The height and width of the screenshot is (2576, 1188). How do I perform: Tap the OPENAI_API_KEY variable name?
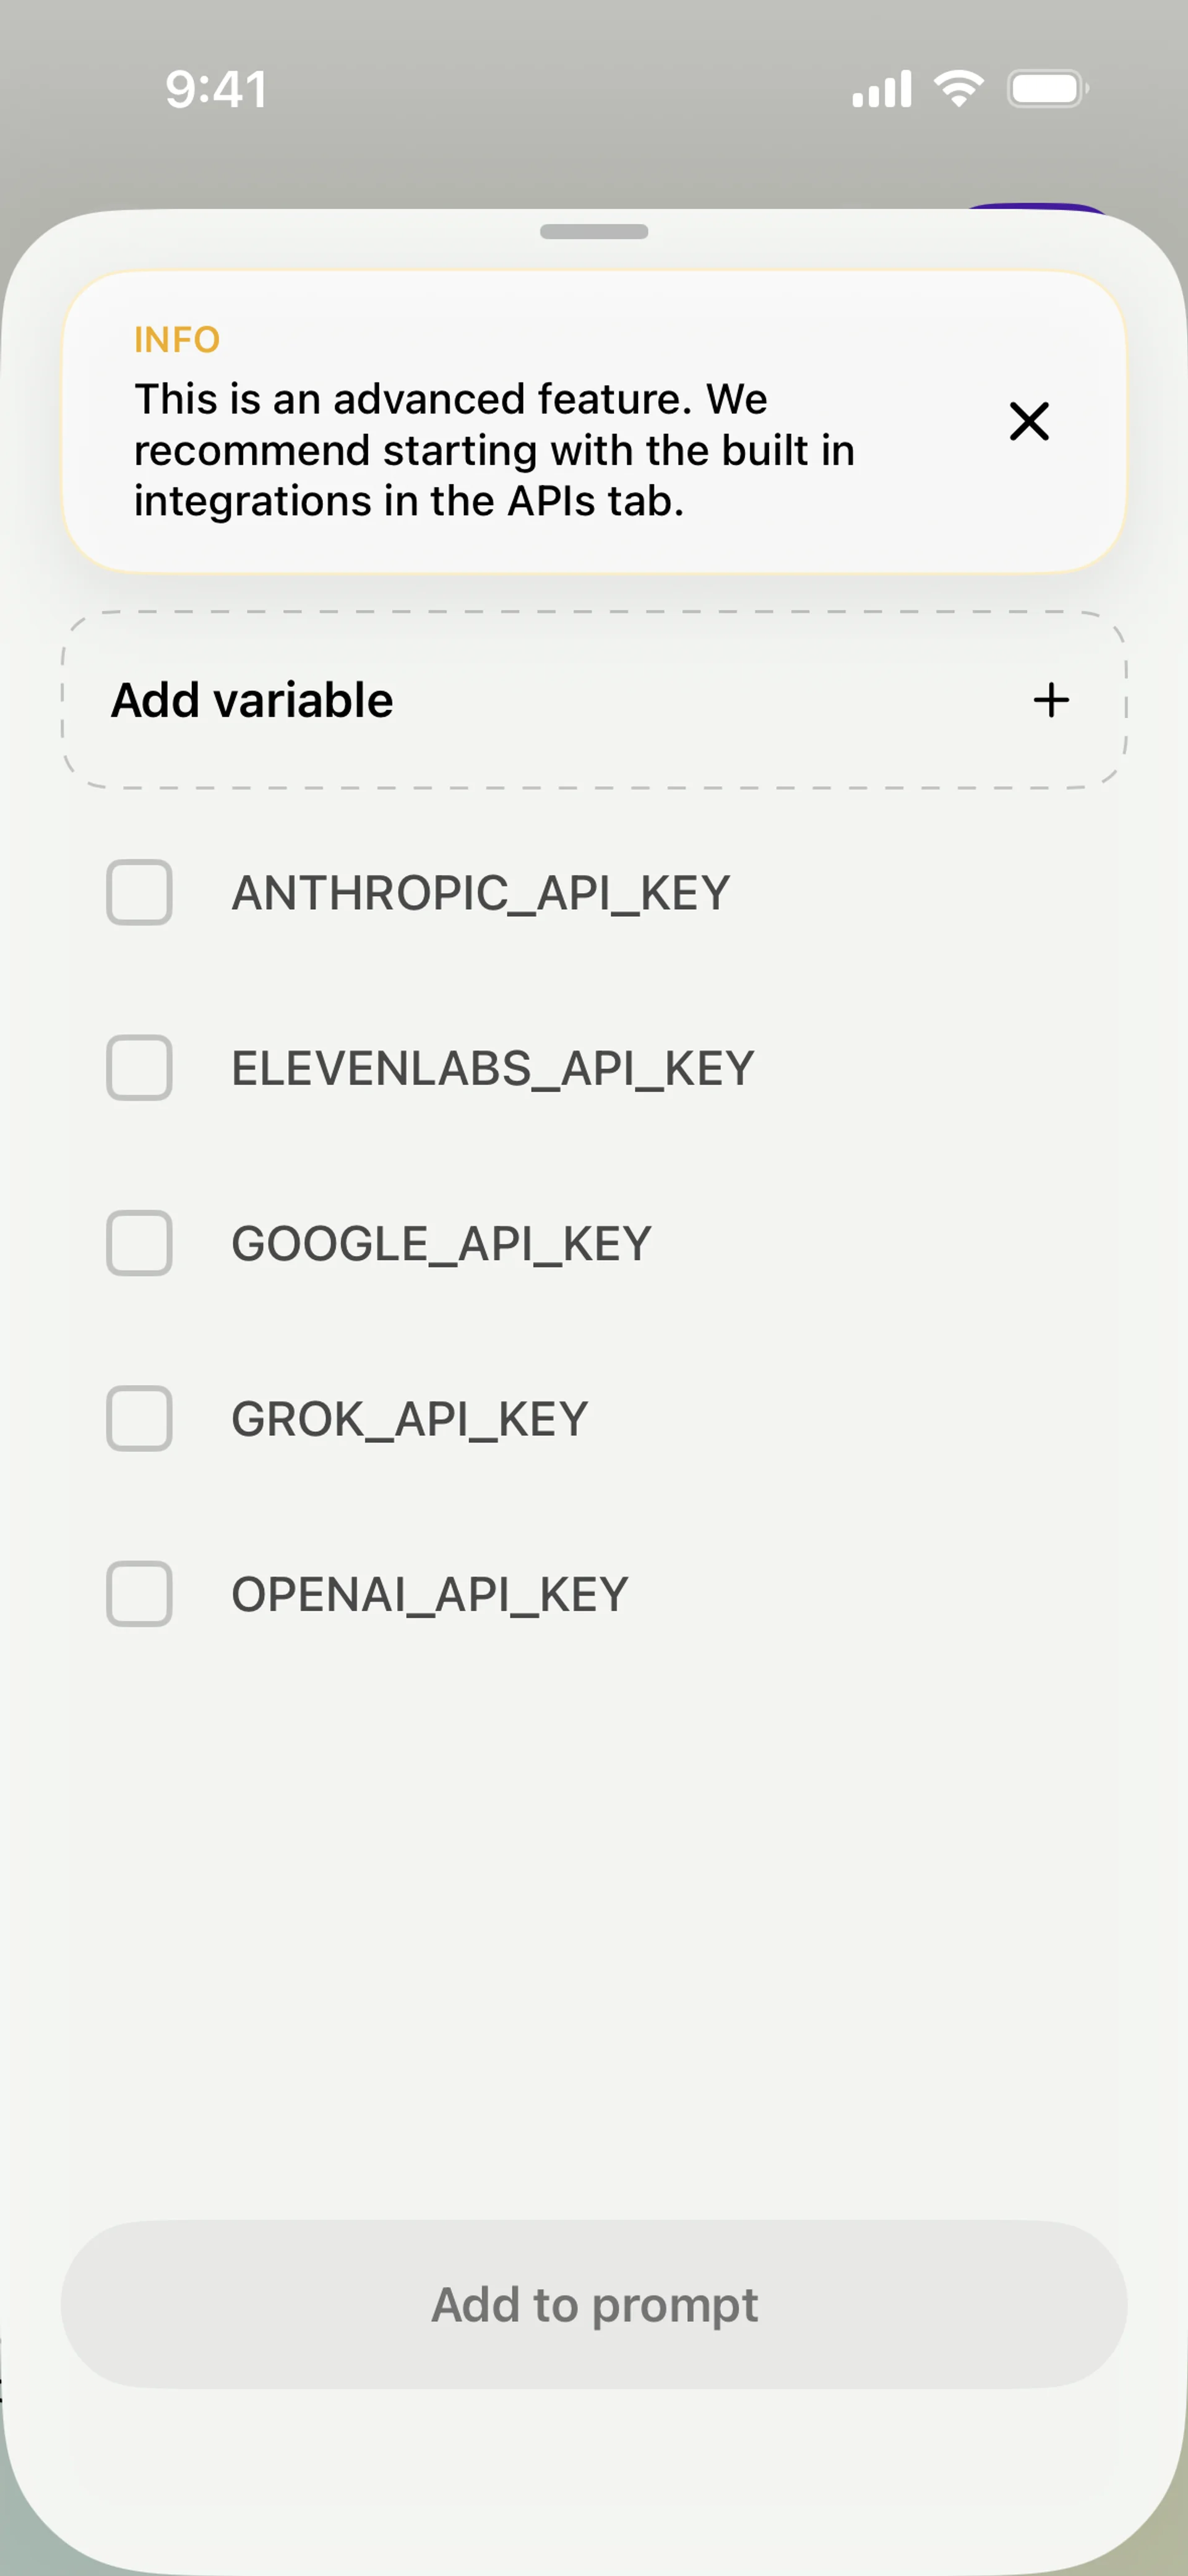pyautogui.click(x=430, y=1595)
